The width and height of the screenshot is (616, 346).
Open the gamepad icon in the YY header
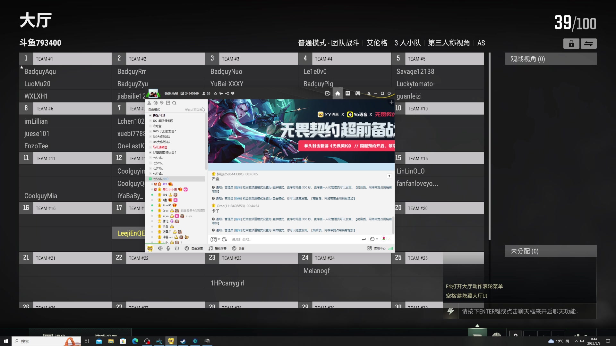(x=358, y=93)
